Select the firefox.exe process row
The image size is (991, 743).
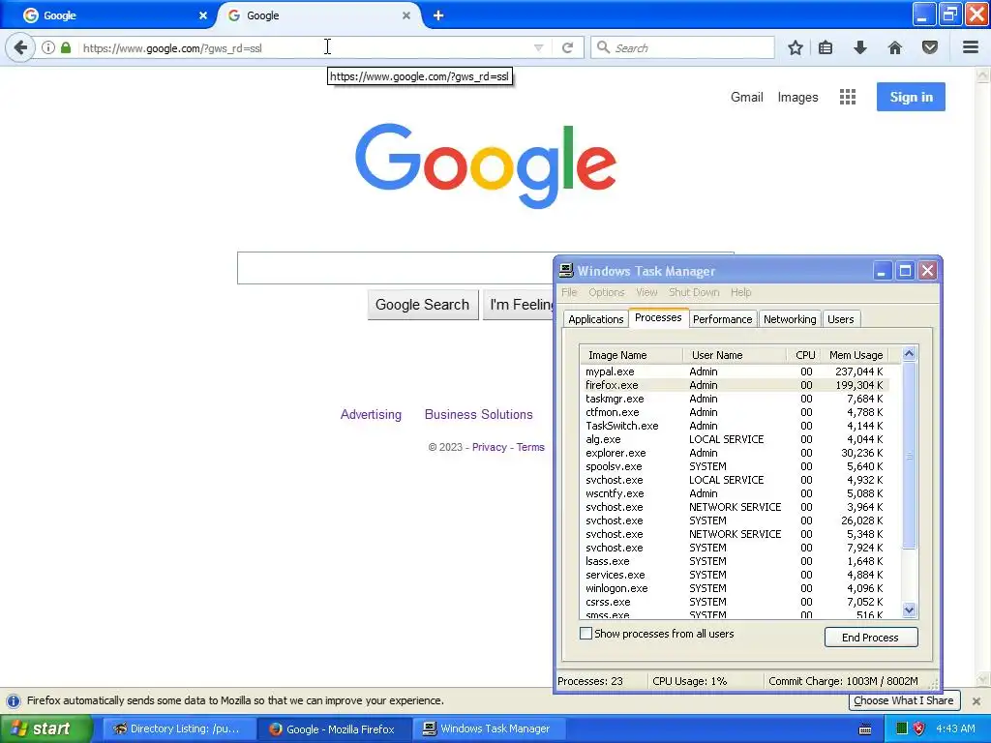coord(735,385)
